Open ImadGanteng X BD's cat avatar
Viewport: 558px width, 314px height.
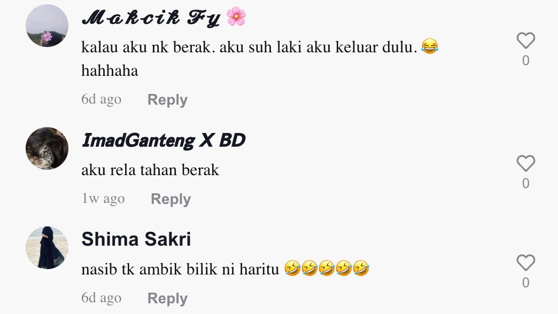[47, 148]
